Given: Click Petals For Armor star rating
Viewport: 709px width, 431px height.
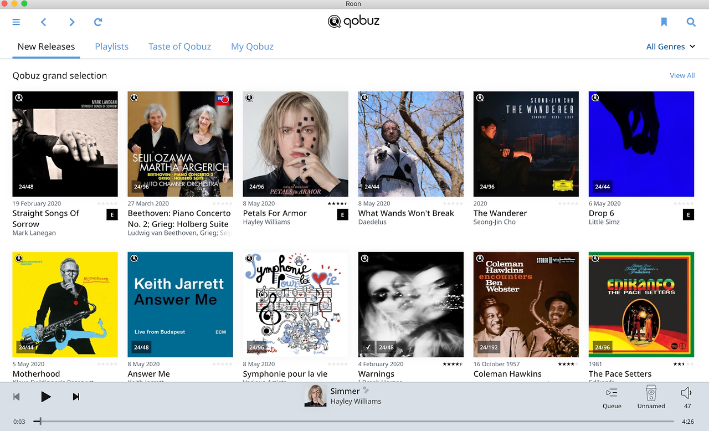Looking at the screenshot, I should coord(337,203).
